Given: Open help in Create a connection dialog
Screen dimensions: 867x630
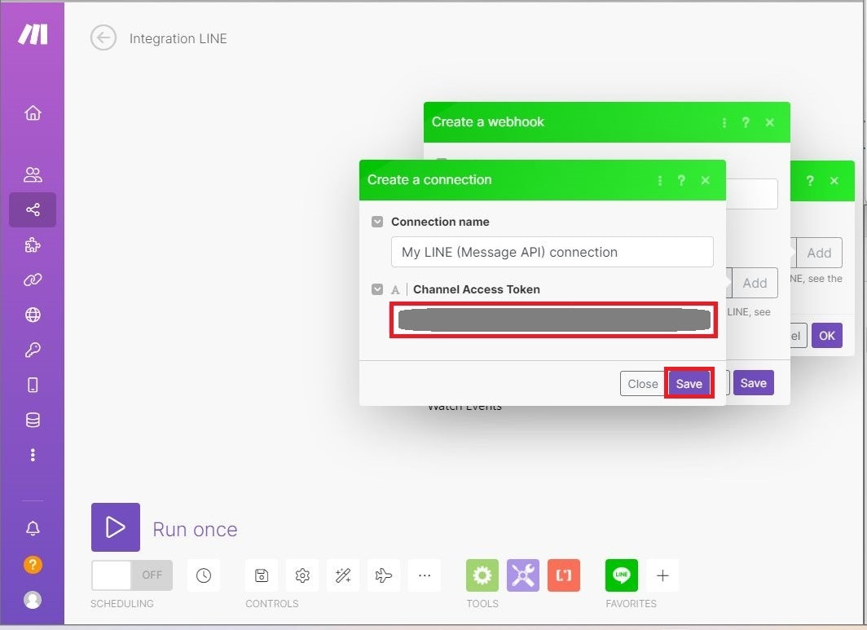Looking at the screenshot, I should [681, 180].
